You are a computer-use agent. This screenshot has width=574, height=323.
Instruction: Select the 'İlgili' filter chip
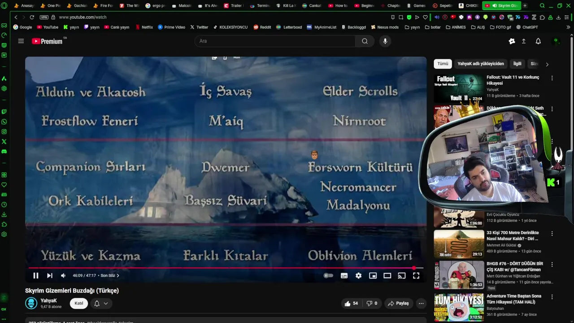pyautogui.click(x=517, y=64)
